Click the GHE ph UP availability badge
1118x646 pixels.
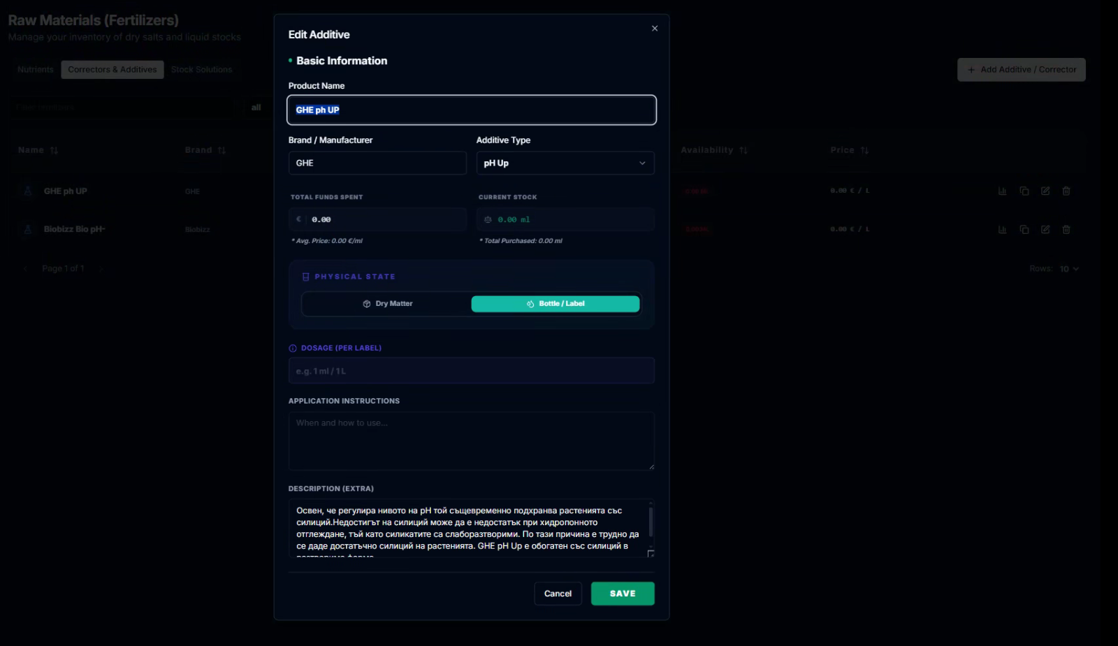click(x=696, y=191)
